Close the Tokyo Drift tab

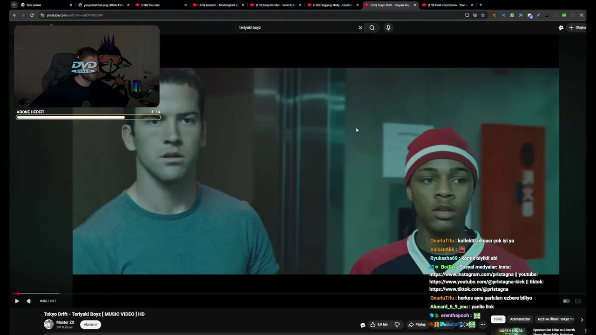pyautogui.click(x=414, y=5)
